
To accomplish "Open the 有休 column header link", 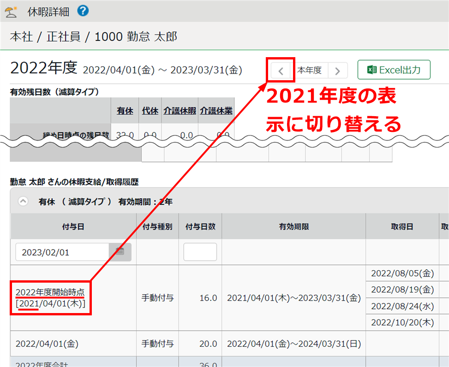I will click(x=125, y=111).
